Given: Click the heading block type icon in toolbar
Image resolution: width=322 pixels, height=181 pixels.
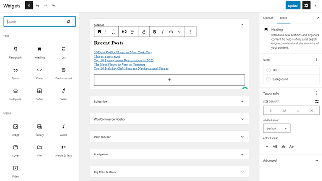Looking at the screenshot, I should click(99, 32).
